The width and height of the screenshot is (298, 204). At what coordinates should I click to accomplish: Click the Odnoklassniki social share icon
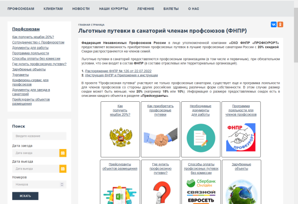pos(280,24)
